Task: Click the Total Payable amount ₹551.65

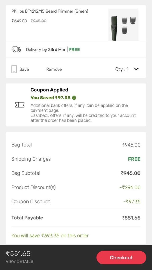Action: pos(131,218)
